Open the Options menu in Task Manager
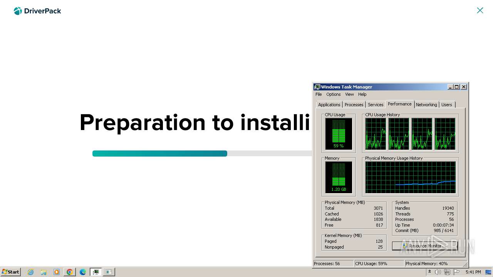This screenshot has width=493, height=277. [334, 94]
